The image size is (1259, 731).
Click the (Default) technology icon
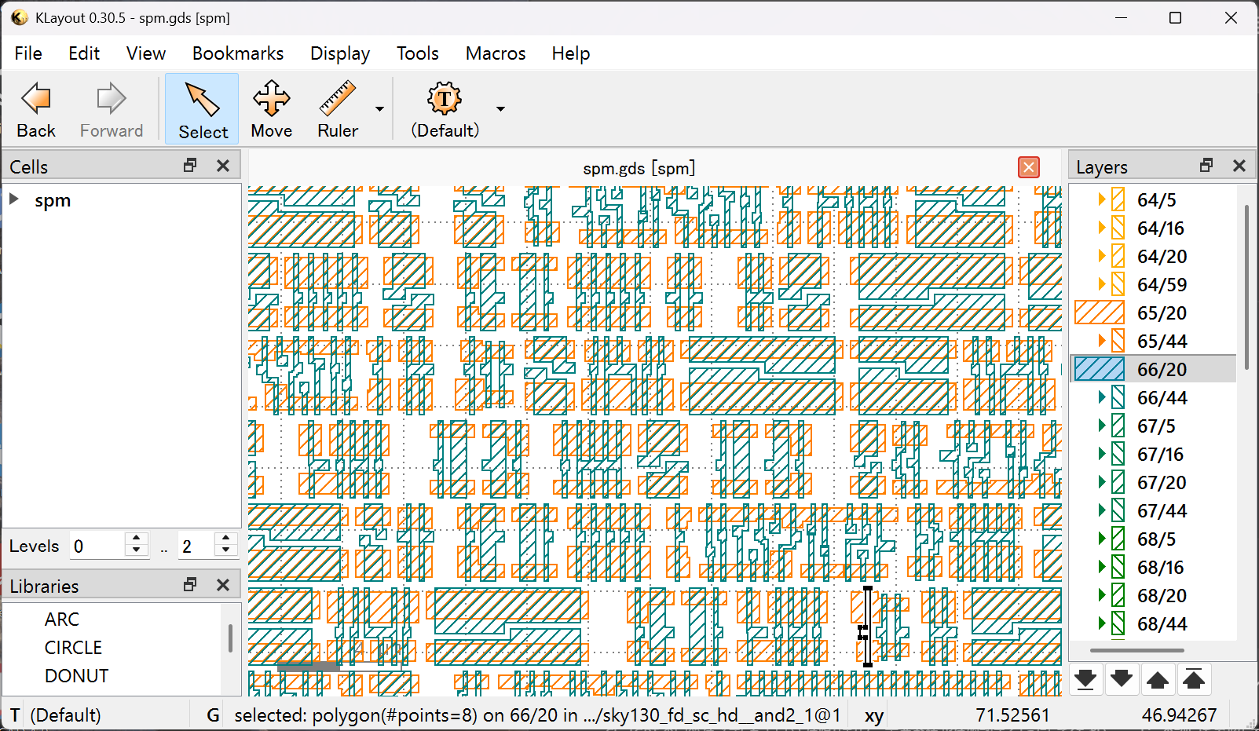445,100
